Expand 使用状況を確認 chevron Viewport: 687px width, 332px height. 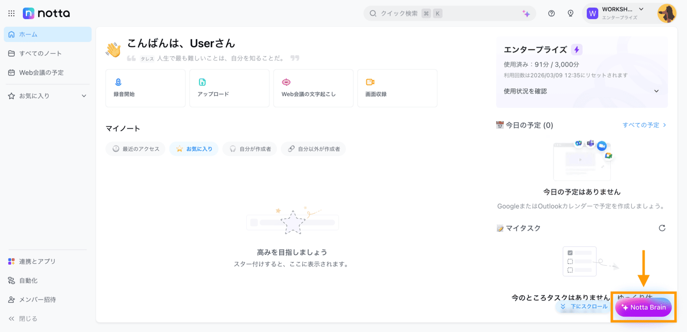tap(656, 91)
